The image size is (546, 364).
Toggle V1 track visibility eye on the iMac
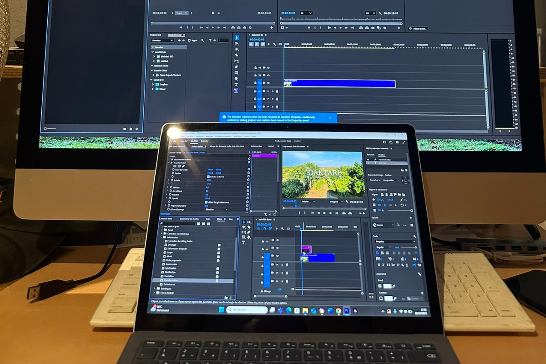click(268, 83)
